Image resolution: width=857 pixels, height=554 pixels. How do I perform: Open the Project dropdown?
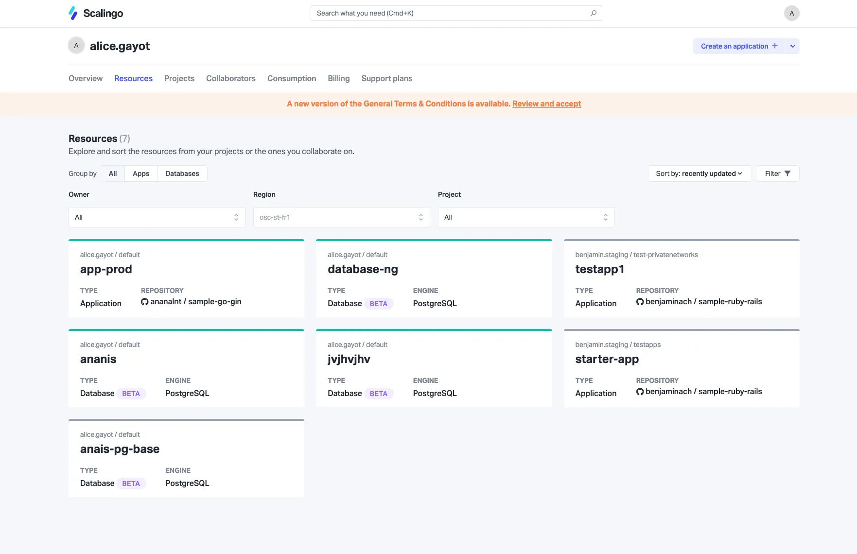point(526,217)
